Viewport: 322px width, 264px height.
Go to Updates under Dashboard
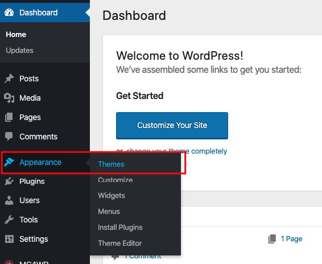[x=19, y=50]
